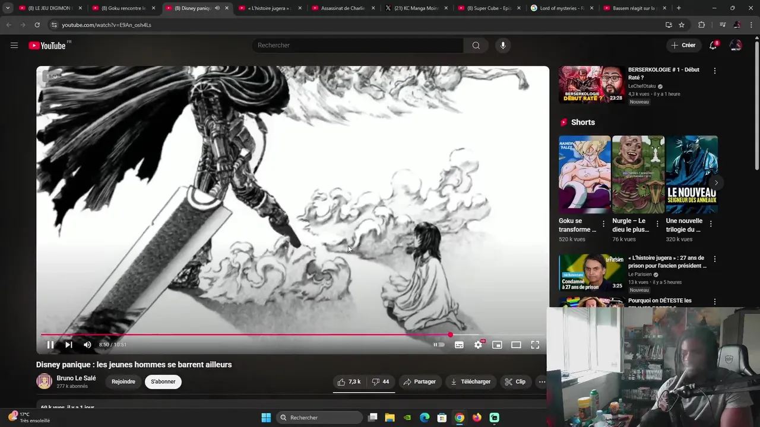Open the Windows Start menu

266,418
